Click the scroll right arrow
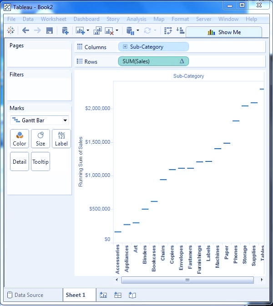This screenshot has height=306, width=273. (262, 280)
